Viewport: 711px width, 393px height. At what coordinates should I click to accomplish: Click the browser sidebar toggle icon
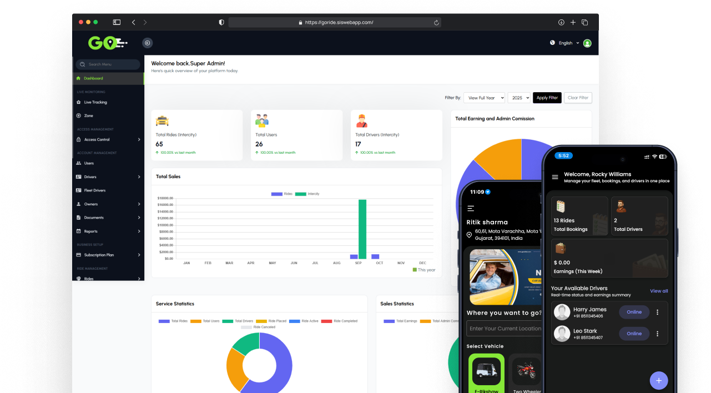pos(117,23)
